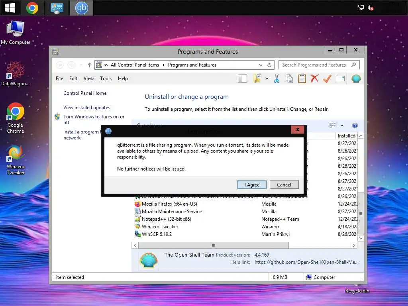Expand the address bar root chevron
The width and height of the screenshot is (408, 306).
(106, 65)
